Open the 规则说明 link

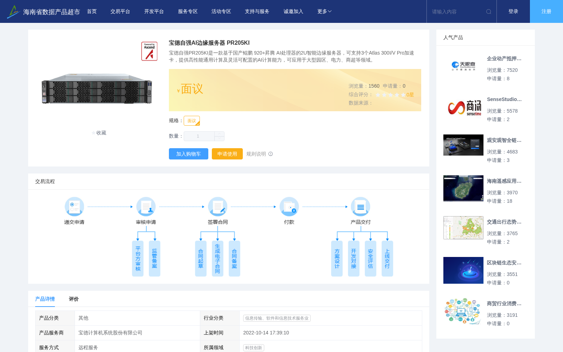tap(256, 154)
